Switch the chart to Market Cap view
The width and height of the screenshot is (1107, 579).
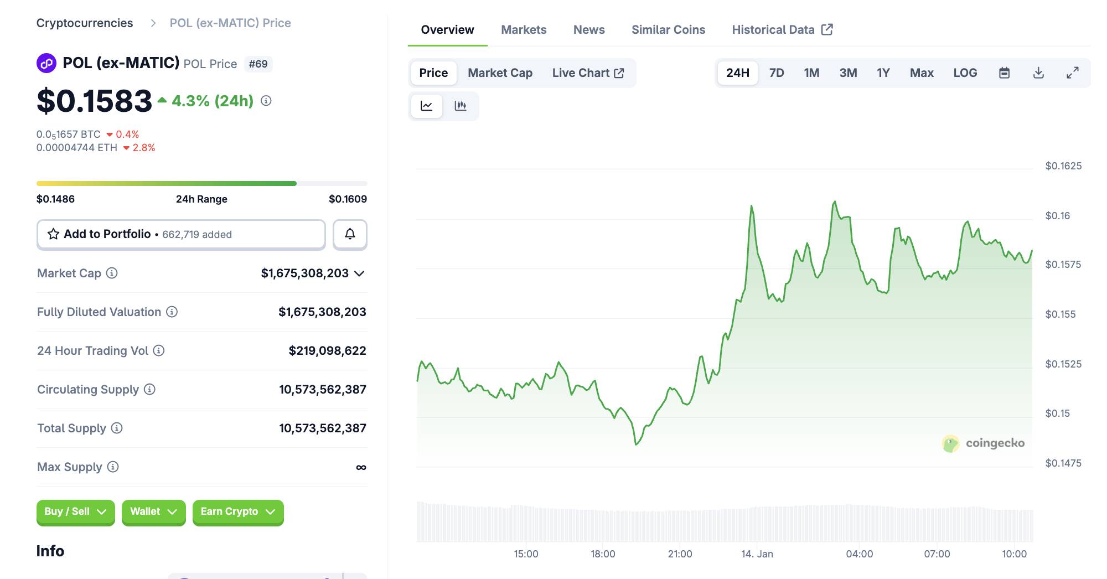pyautogui.click(x=499, y=73)
